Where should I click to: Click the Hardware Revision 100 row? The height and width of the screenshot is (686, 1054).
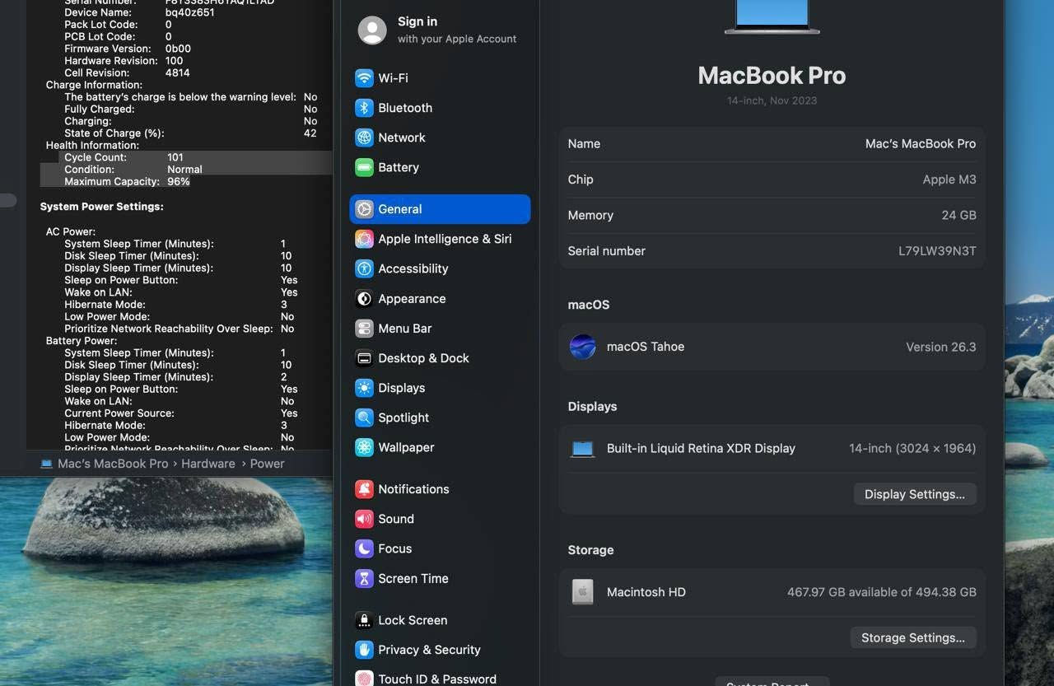124,61
